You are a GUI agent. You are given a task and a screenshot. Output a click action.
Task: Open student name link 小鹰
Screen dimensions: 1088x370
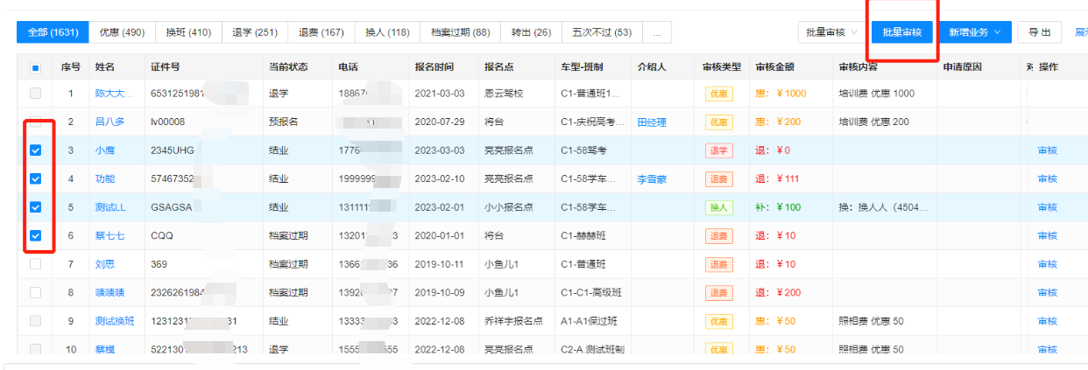click(x=105, y=150)
